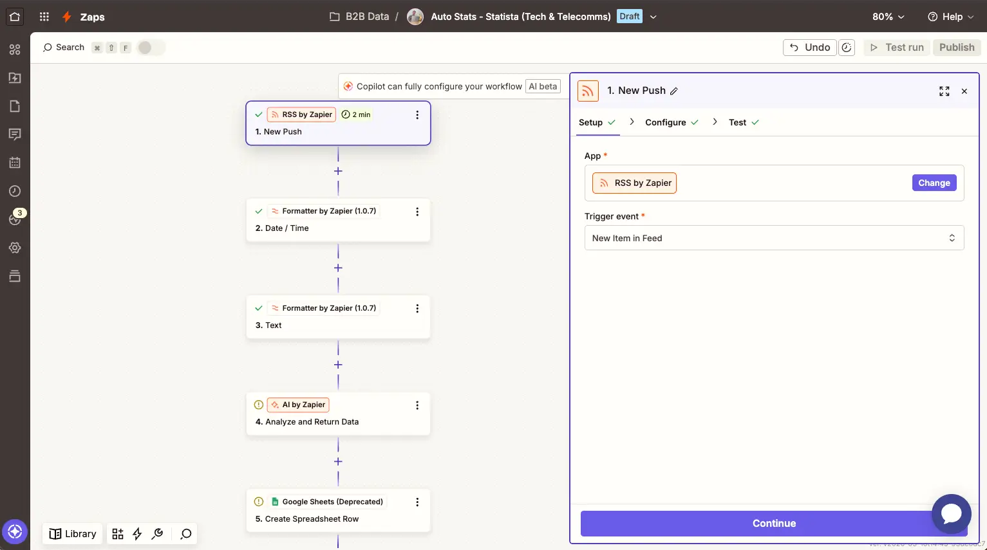Image resolution: width=987 pixels, height=550 pixels.
Task: Open version history clock icon
Action: pyautogui.click(x=847, y=47)
